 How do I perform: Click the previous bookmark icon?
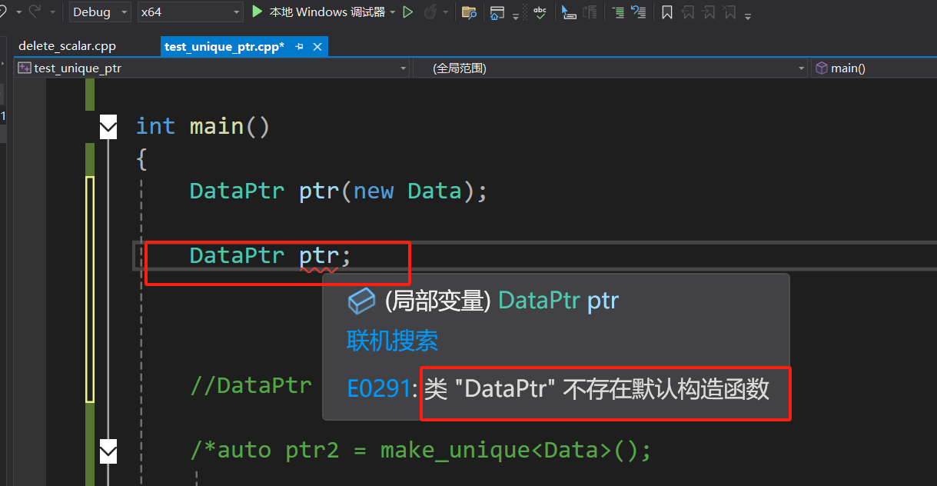coord(688,12)
